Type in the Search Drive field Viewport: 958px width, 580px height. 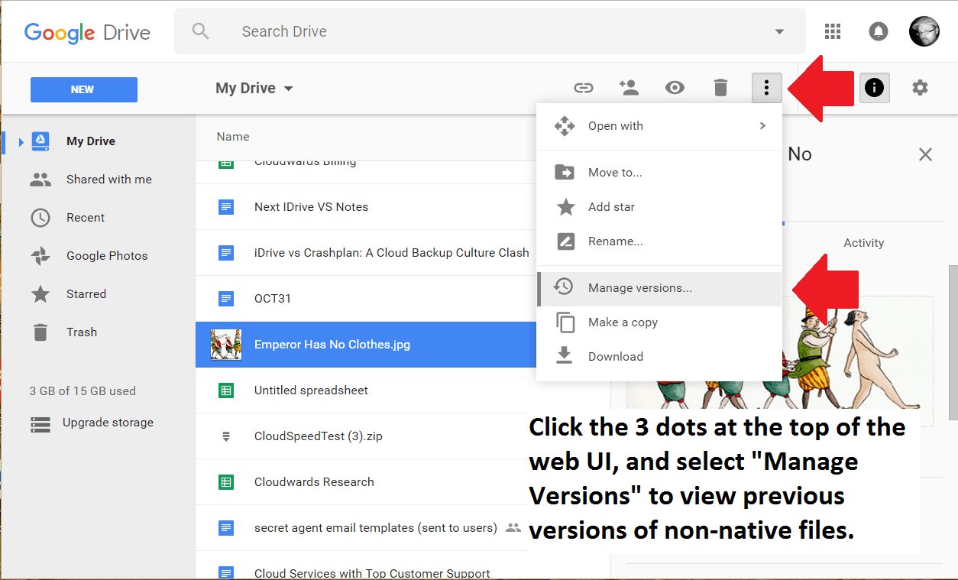490,31
